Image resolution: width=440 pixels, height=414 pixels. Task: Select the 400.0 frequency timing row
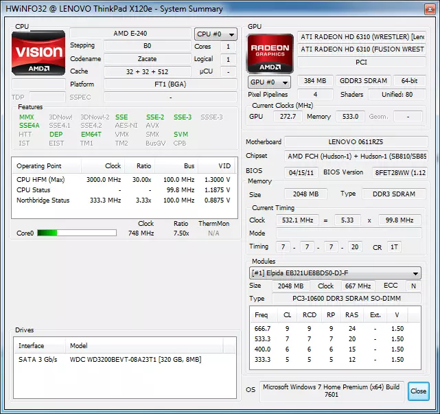[x=336, y=349]
